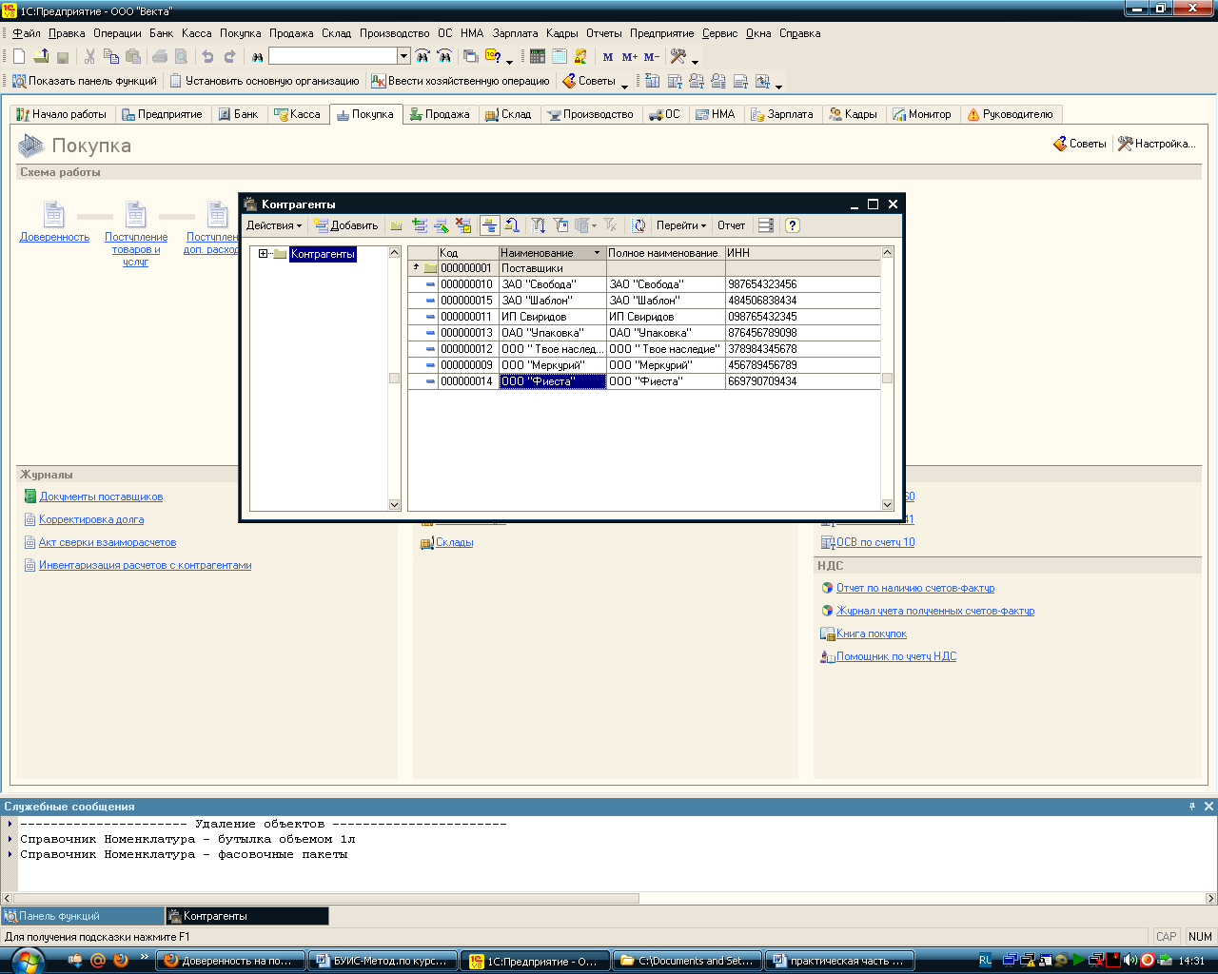Image resolution: width=1218 pixels, height=974 pixels.
Task: Open the calendar icon in main toolbar
Action: (x=560, y=57)
